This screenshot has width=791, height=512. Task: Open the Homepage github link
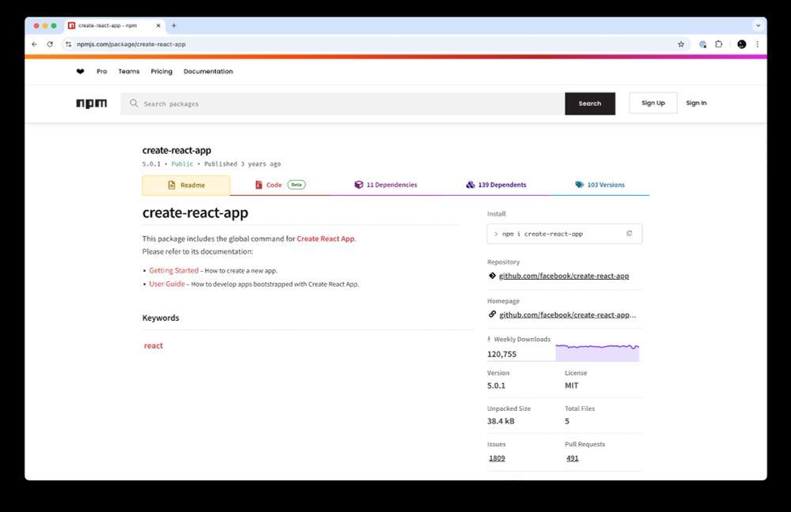click(x=567, y=314)
